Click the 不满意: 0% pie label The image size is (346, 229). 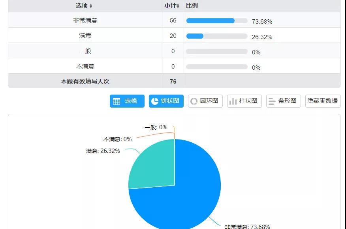click(x=117, y=139)
